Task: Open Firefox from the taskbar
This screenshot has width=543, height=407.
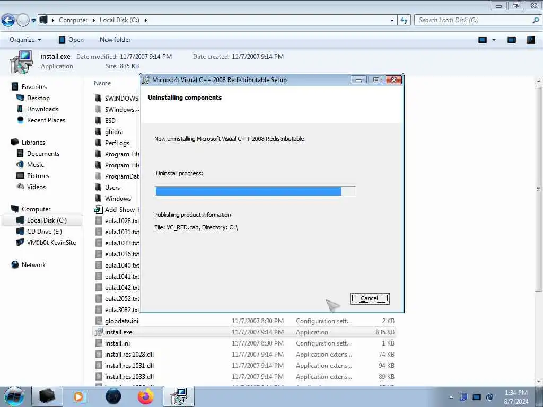Action: (x=146, y=396)
